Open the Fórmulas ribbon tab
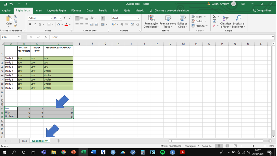This screenshot has width=277, height=156. point(76,10)
